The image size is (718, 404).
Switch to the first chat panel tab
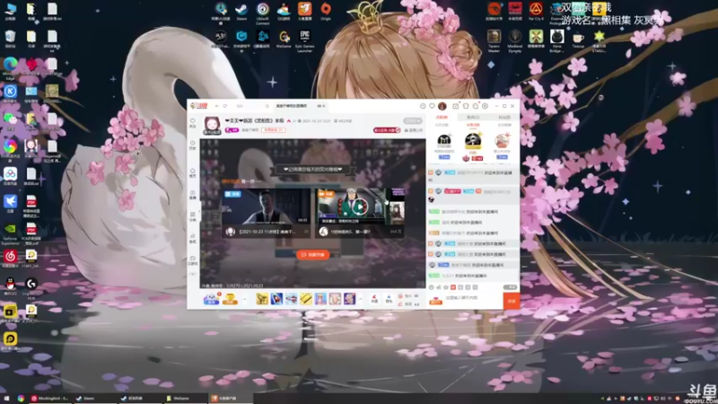442,118
